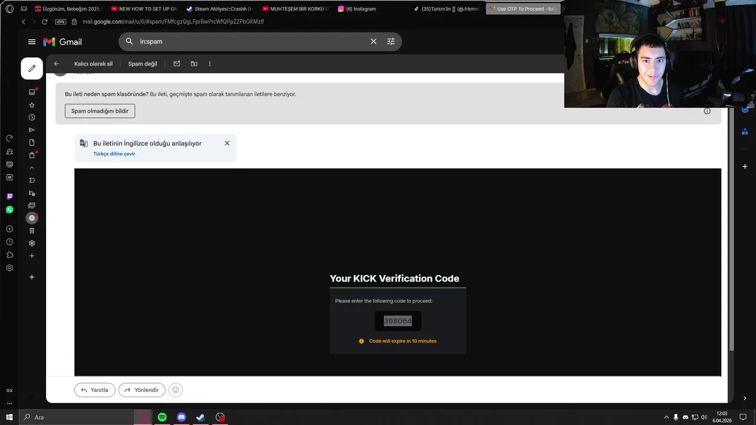Image resolution: width=756 pixels, height=425 pixels.
Task: Click the browser reload button
Action: click(44, 22)
